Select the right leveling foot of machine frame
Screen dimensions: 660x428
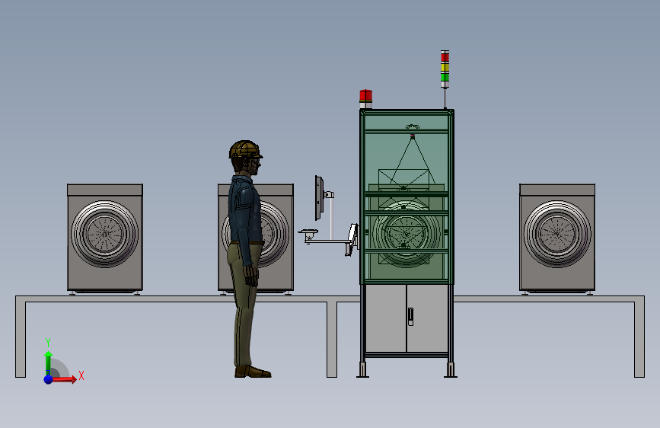click(x=451, y=370)
